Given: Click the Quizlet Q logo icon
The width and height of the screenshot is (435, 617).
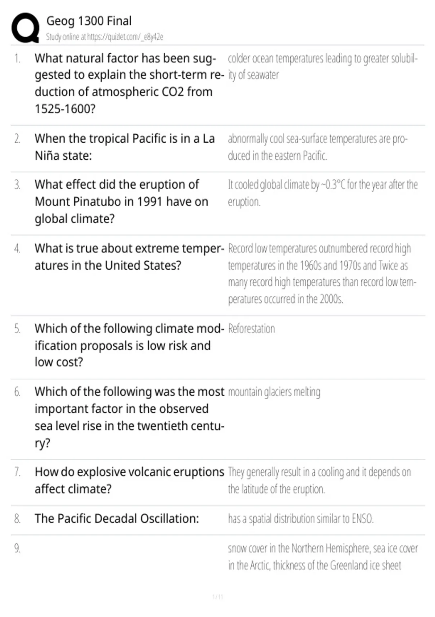Looking at the screenshot, I should tap(25, 28).
